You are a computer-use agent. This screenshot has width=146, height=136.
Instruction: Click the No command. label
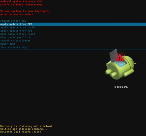click(121, 87)
